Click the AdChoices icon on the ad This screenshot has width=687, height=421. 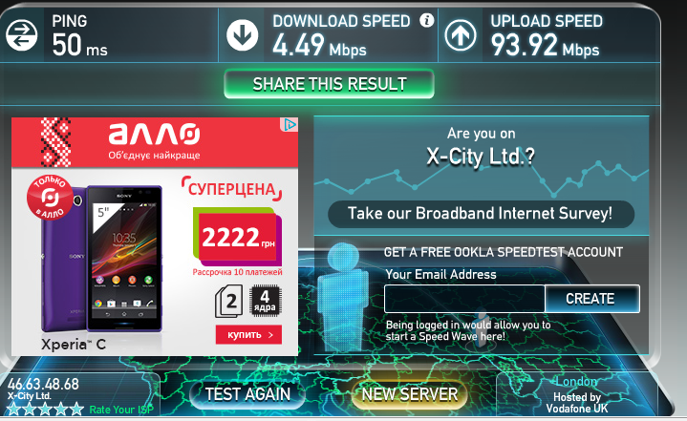tap(290, 125)
